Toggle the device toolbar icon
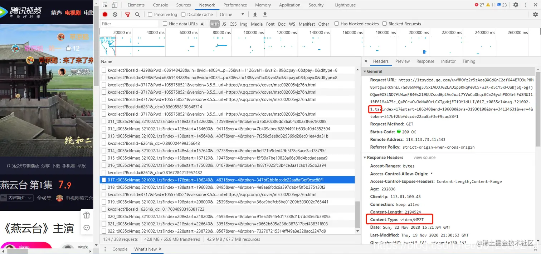 pos(114,5)
